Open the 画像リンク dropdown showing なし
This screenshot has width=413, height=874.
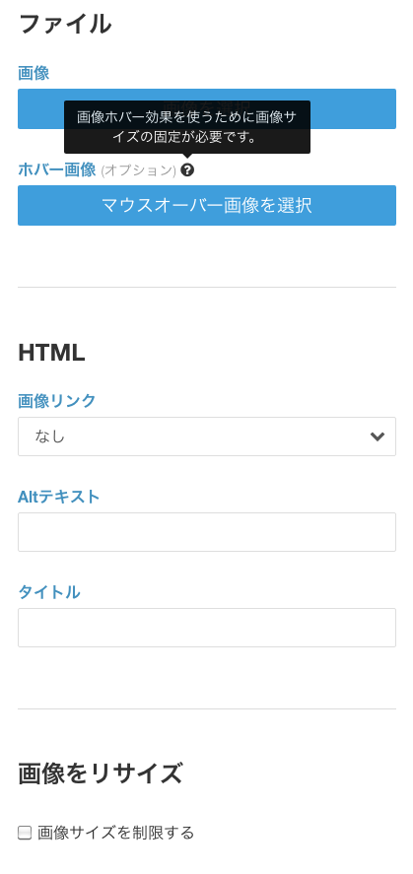coord(207,437)
